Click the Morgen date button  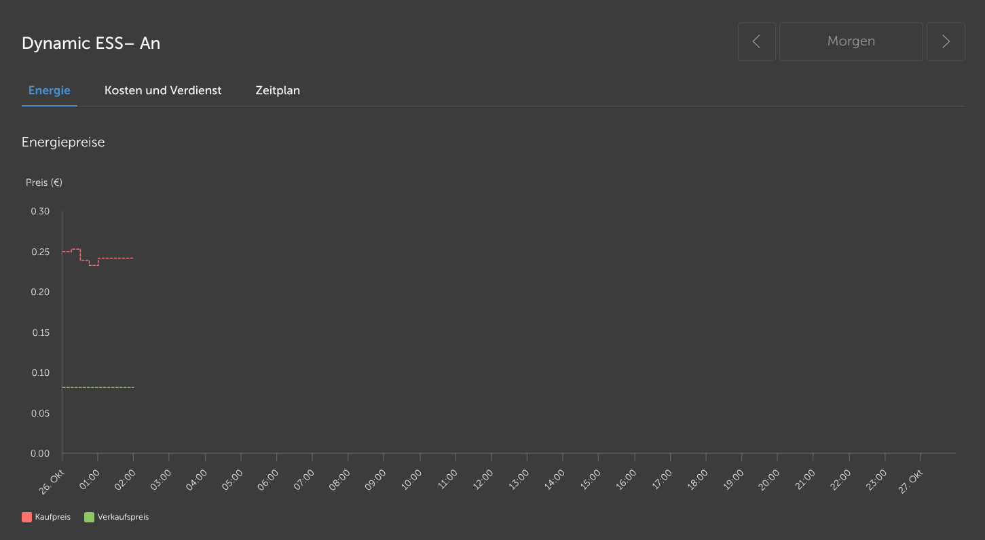[851, 42]
